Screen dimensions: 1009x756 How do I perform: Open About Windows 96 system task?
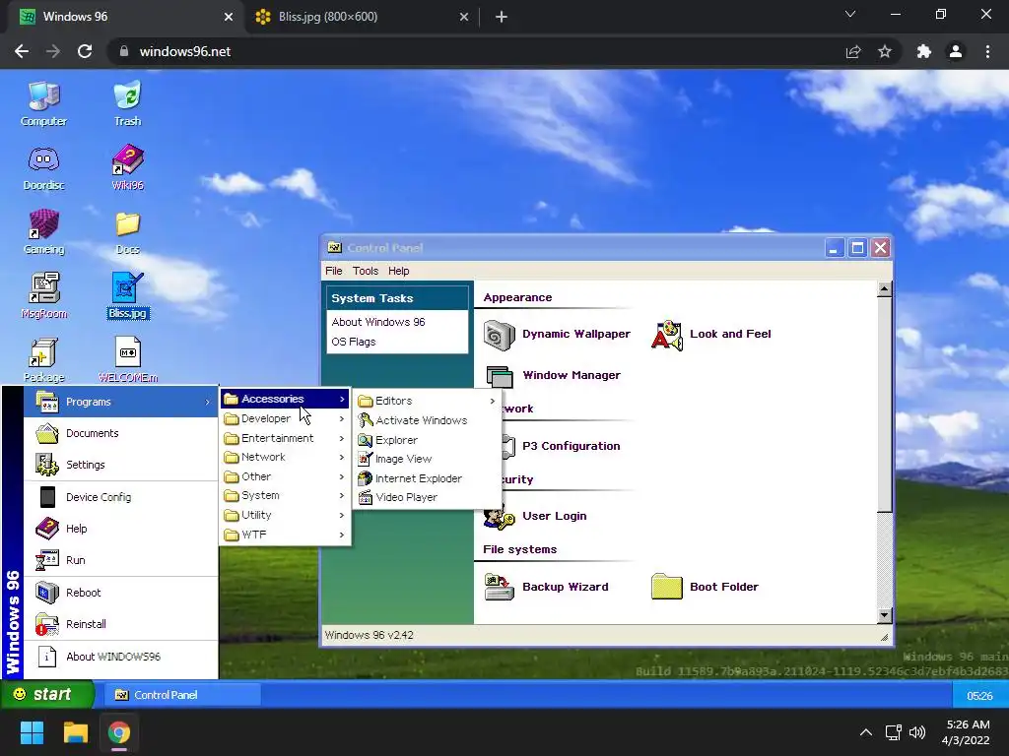(378, 322)
